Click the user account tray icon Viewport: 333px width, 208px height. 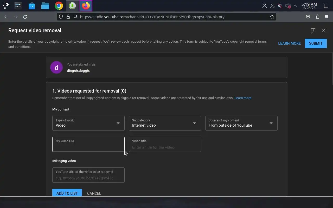pos(265,6)
